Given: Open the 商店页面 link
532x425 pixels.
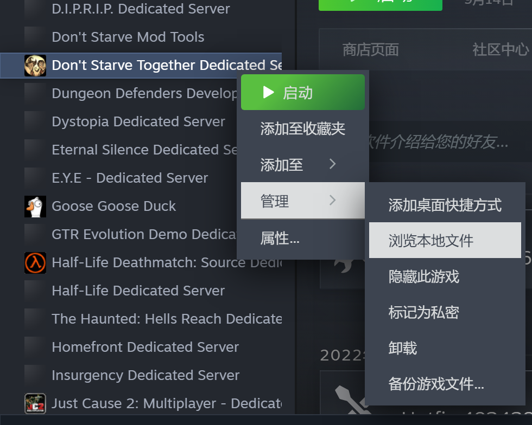Looking at the screenshot, I should point(370,50).
